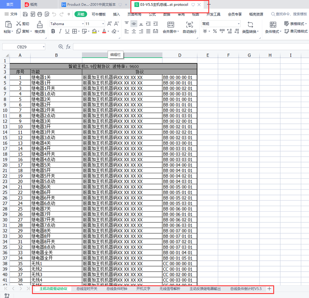Open 会员专享 member tab
The height and width of the screenshot is (298, 309).
pyautogui.click(x=235, y=14)
